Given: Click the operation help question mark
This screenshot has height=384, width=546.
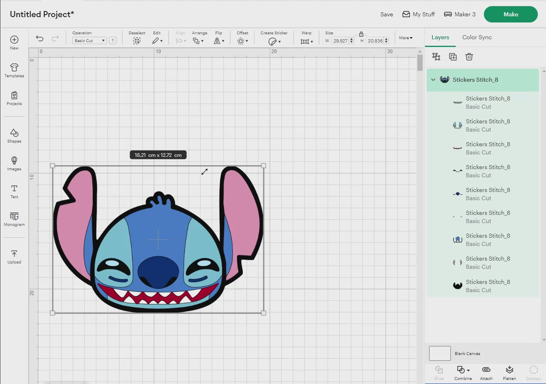Looking at the screenshot, I should pos(113,40).
